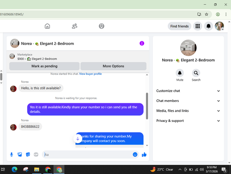
Task: Click scroll down arrow of chat list
Action: click(147, 145)
